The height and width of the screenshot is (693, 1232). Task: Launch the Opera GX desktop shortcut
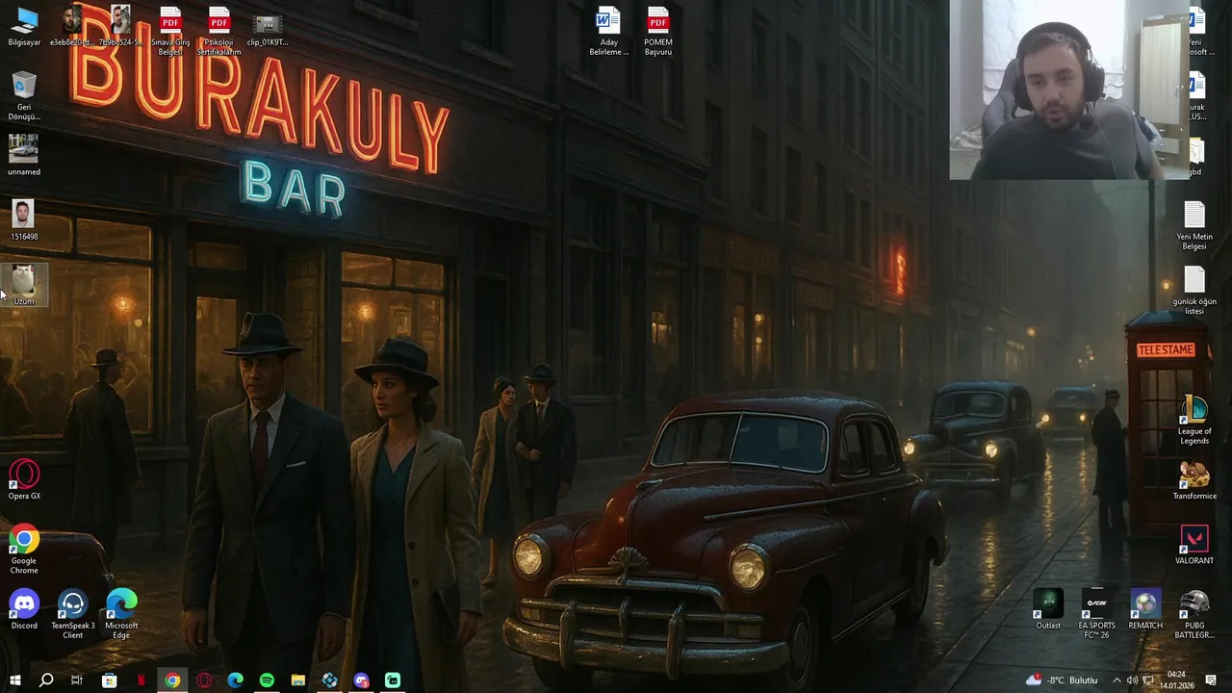click(x=24, y=479)
